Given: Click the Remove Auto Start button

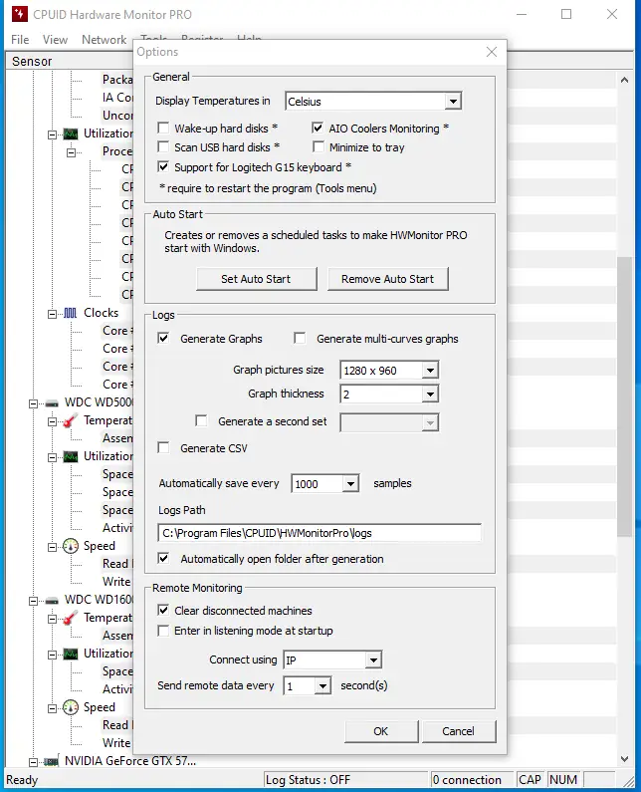Looking at the screenshot, I should pos(387,279).
